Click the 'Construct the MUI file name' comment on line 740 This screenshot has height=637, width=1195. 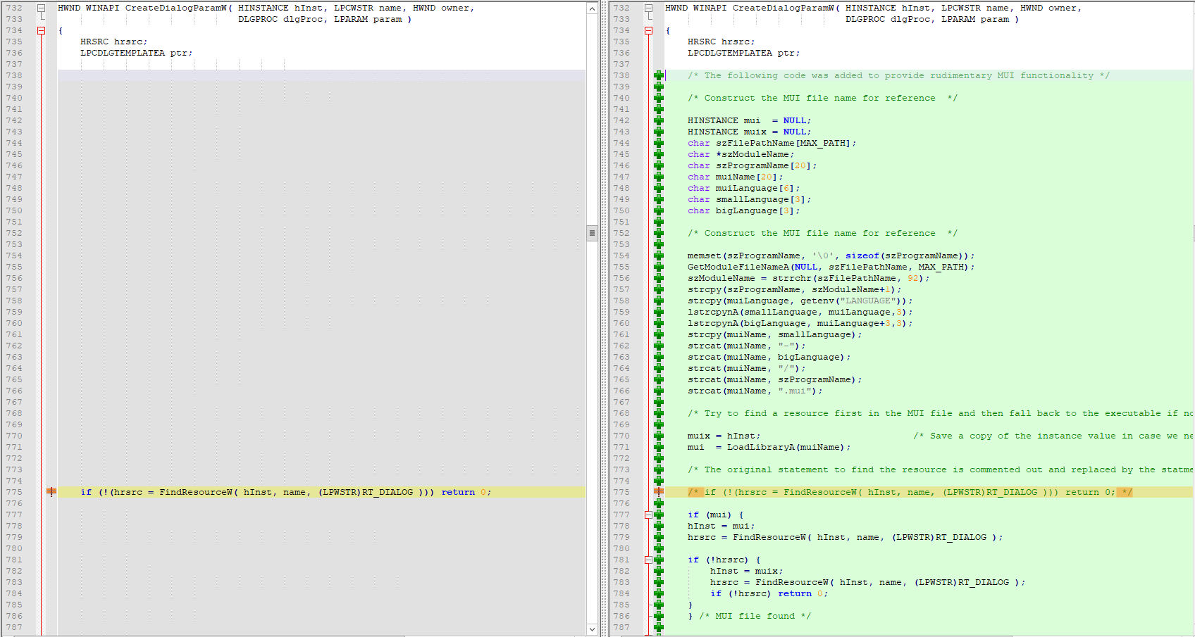822,98
